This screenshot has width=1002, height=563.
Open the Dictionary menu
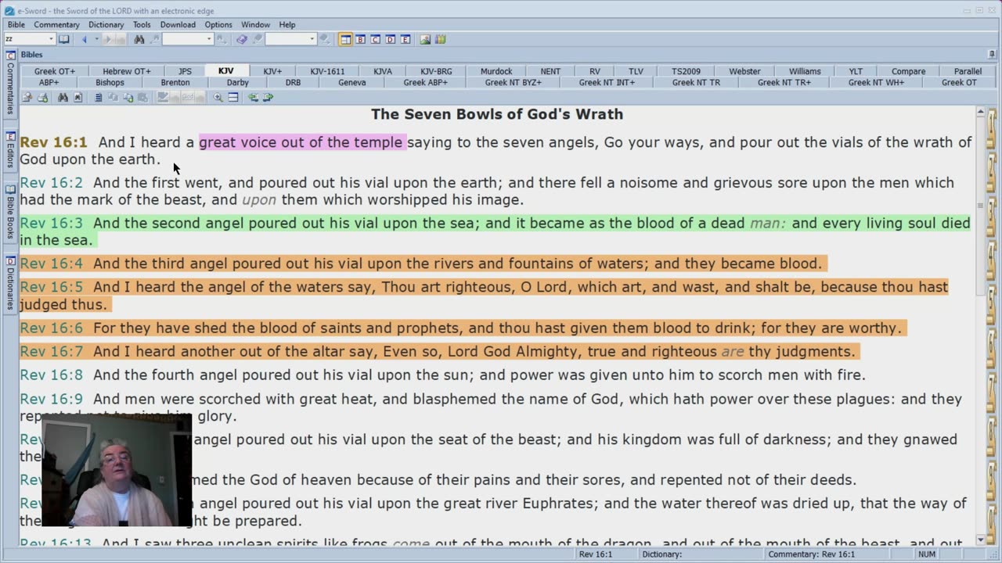click(x=106, y=25)
